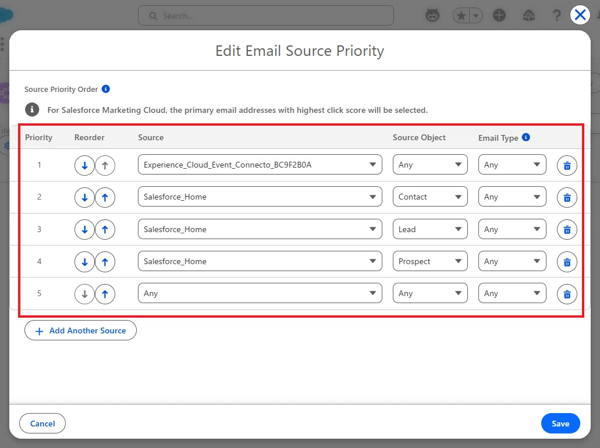
Task: Click the Priority column header
Action: pos(38,137)
